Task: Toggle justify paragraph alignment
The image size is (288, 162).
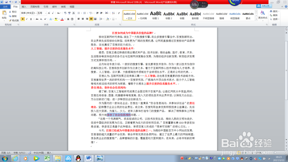Action: pyautogui.click(x=91, y=19)
